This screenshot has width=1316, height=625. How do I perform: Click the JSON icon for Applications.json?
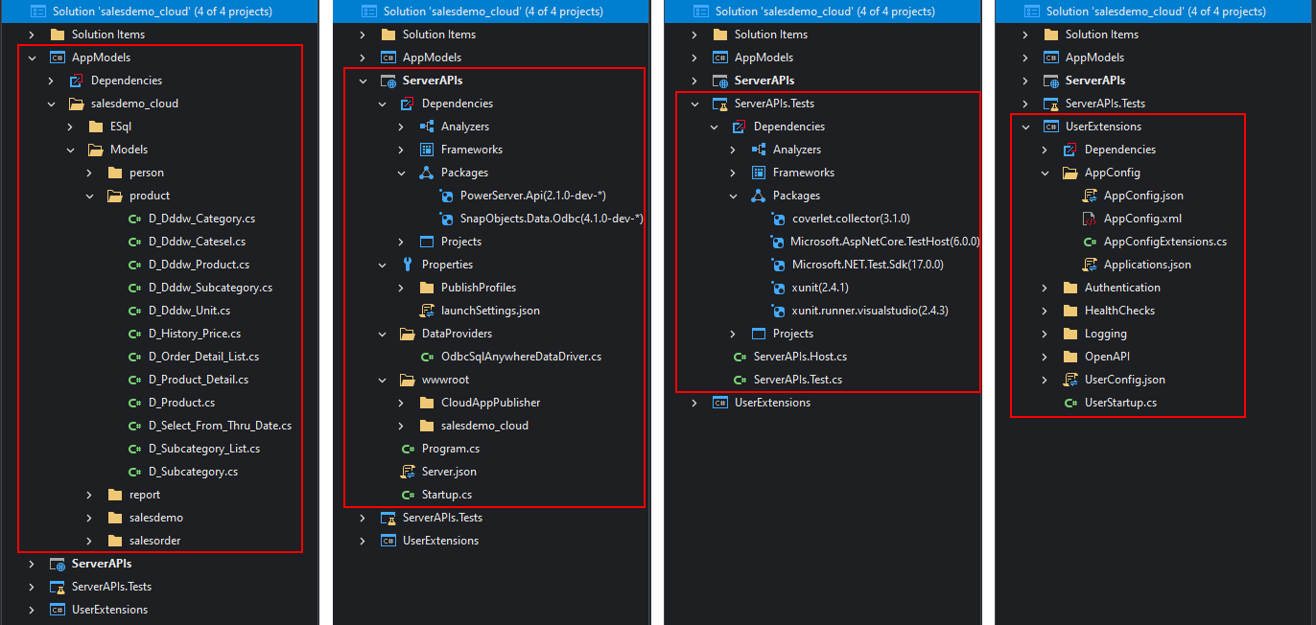point(1090,265)
